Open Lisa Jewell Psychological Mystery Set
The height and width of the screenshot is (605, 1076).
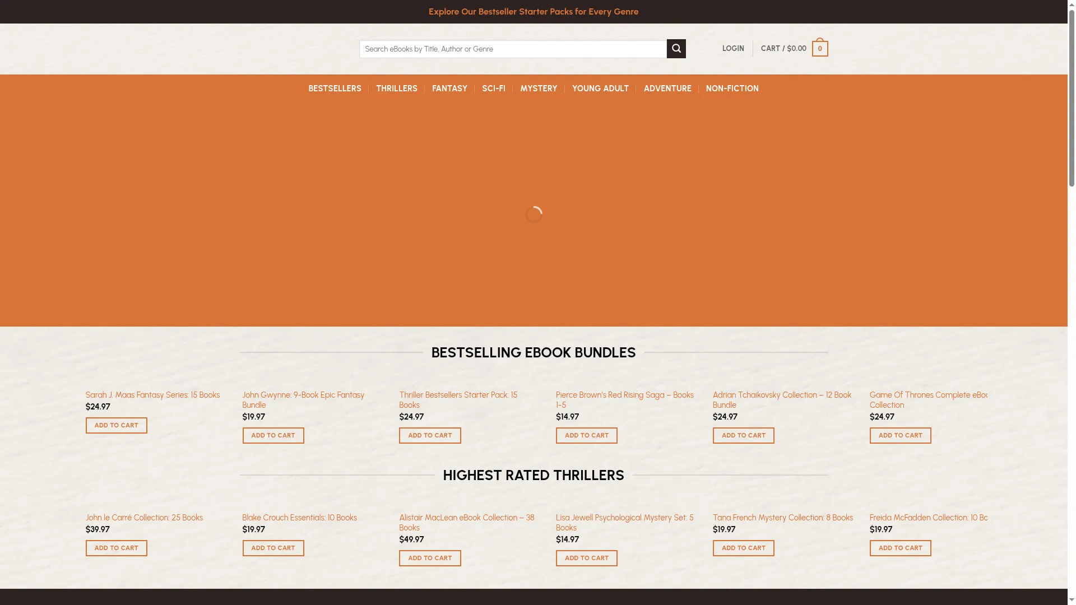click(624, 523)
